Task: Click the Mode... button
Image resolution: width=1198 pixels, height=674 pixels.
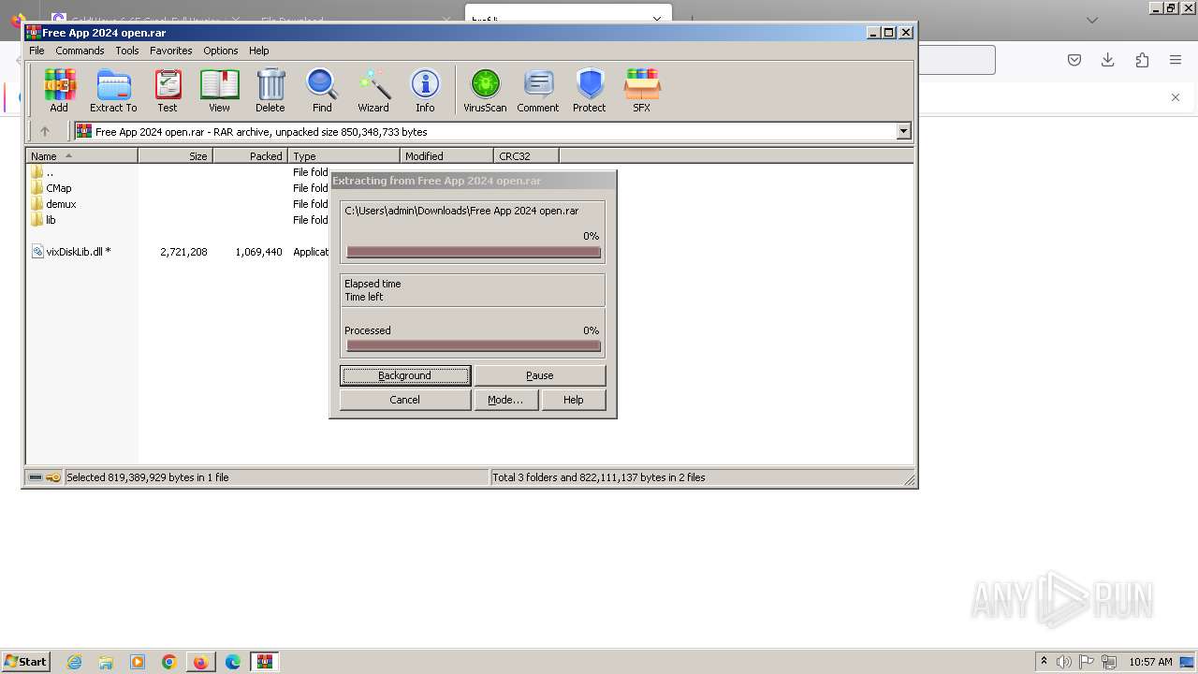Action: coord(505,400)
